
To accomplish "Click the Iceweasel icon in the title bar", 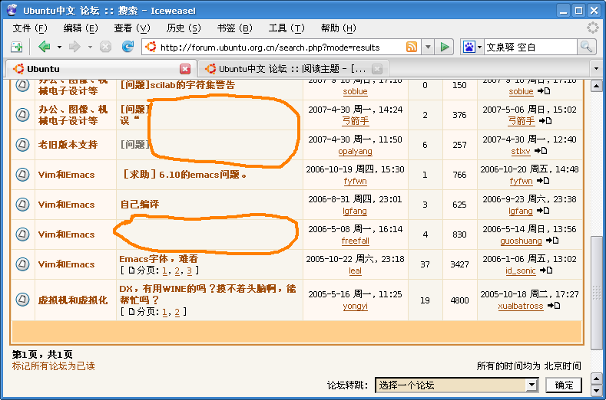I will pos(12,10).
